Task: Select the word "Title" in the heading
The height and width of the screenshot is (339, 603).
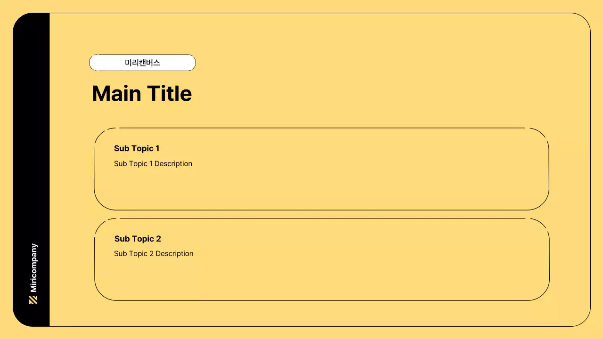Action: (x=170, y=94)
